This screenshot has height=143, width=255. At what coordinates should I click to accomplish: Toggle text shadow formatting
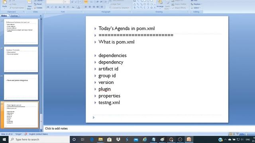pos(64,7)
